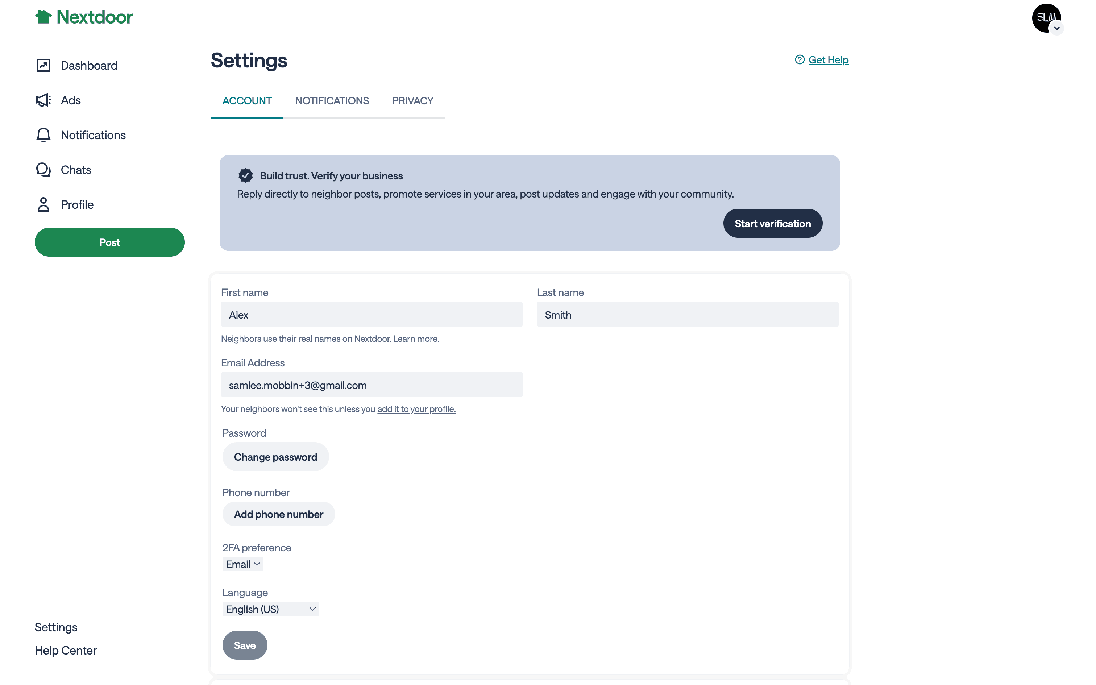Click the Change password button

pyautogui.click(x=275, y=457)
